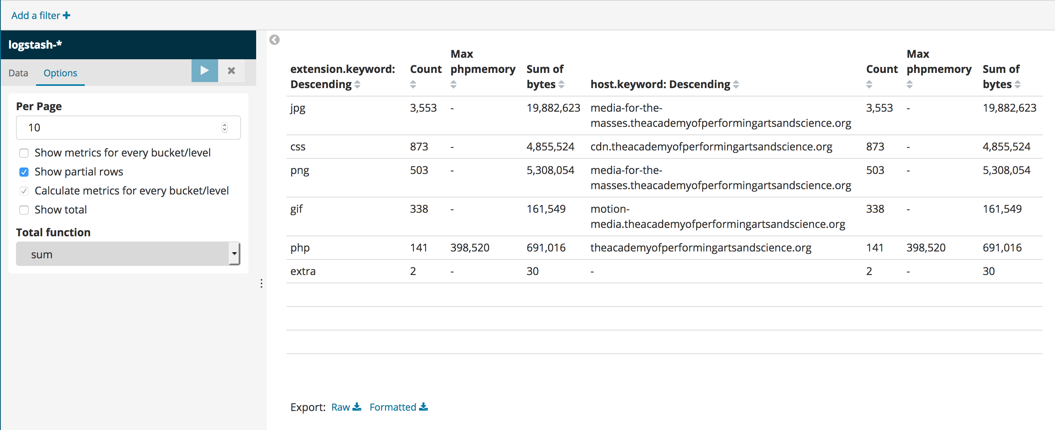Enable the Show total option
1055x430 pixels.
[x=24, y=210]
